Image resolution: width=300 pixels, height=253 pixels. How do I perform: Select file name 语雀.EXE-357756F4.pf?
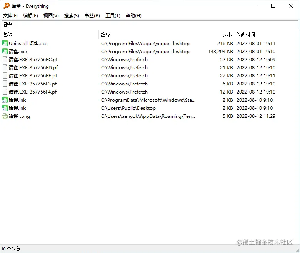coord(33,92)
